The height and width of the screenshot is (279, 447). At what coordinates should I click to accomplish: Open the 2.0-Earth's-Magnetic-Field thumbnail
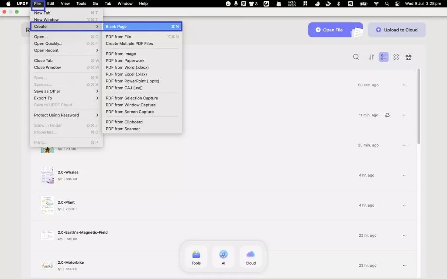[47, 235]
